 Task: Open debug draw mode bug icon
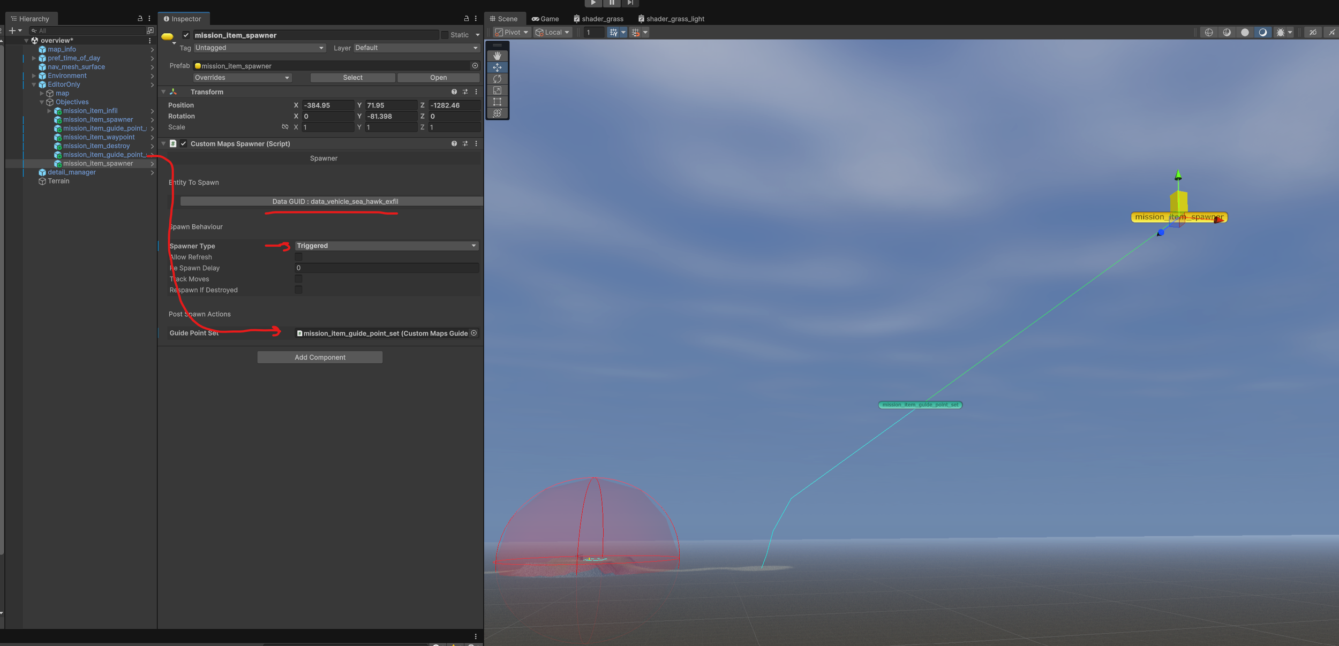[1280, 33]
